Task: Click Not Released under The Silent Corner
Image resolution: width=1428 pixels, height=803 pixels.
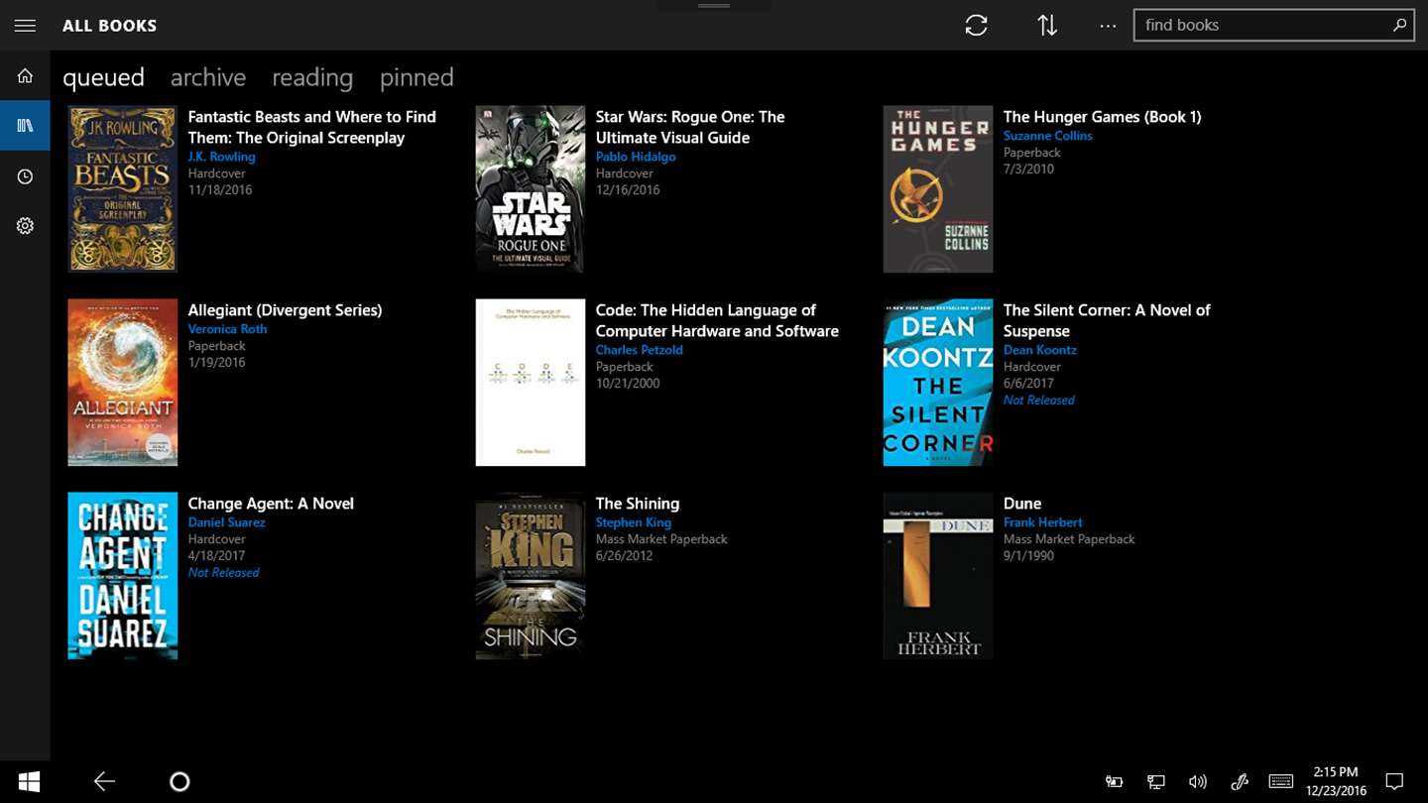Action: (1038, 401)
